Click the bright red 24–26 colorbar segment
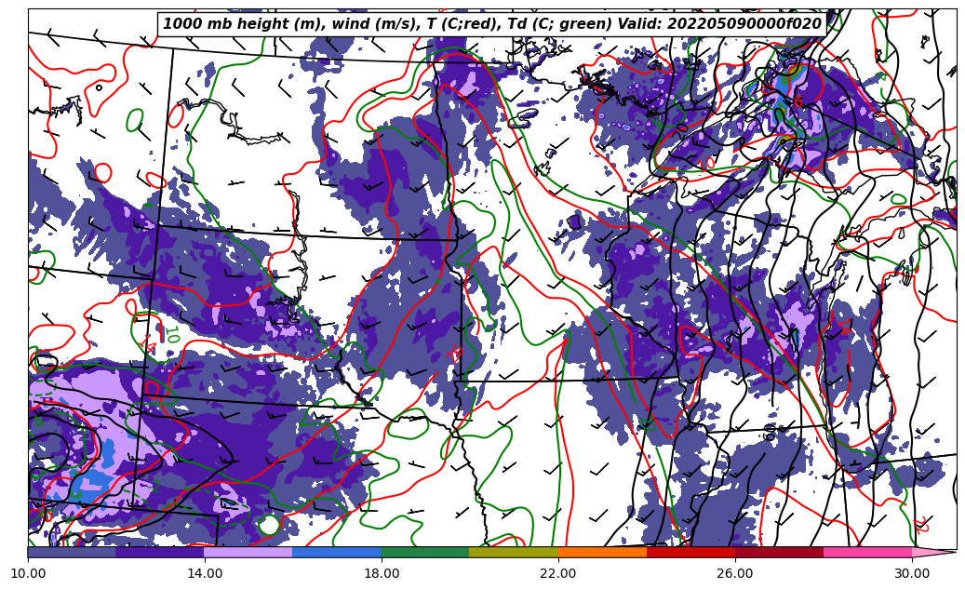Viewport: 965px width, 589px height. [x=690, y=552]
